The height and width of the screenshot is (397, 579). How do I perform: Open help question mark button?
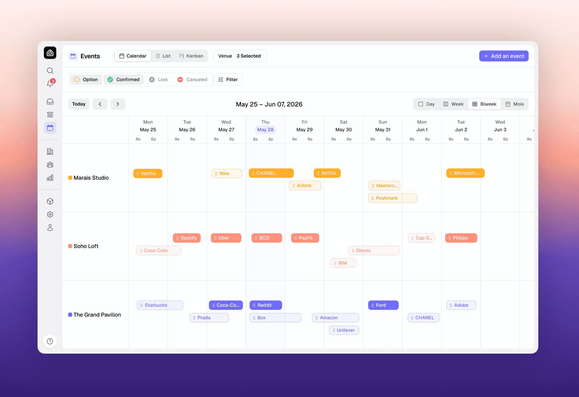pos(50,341)
